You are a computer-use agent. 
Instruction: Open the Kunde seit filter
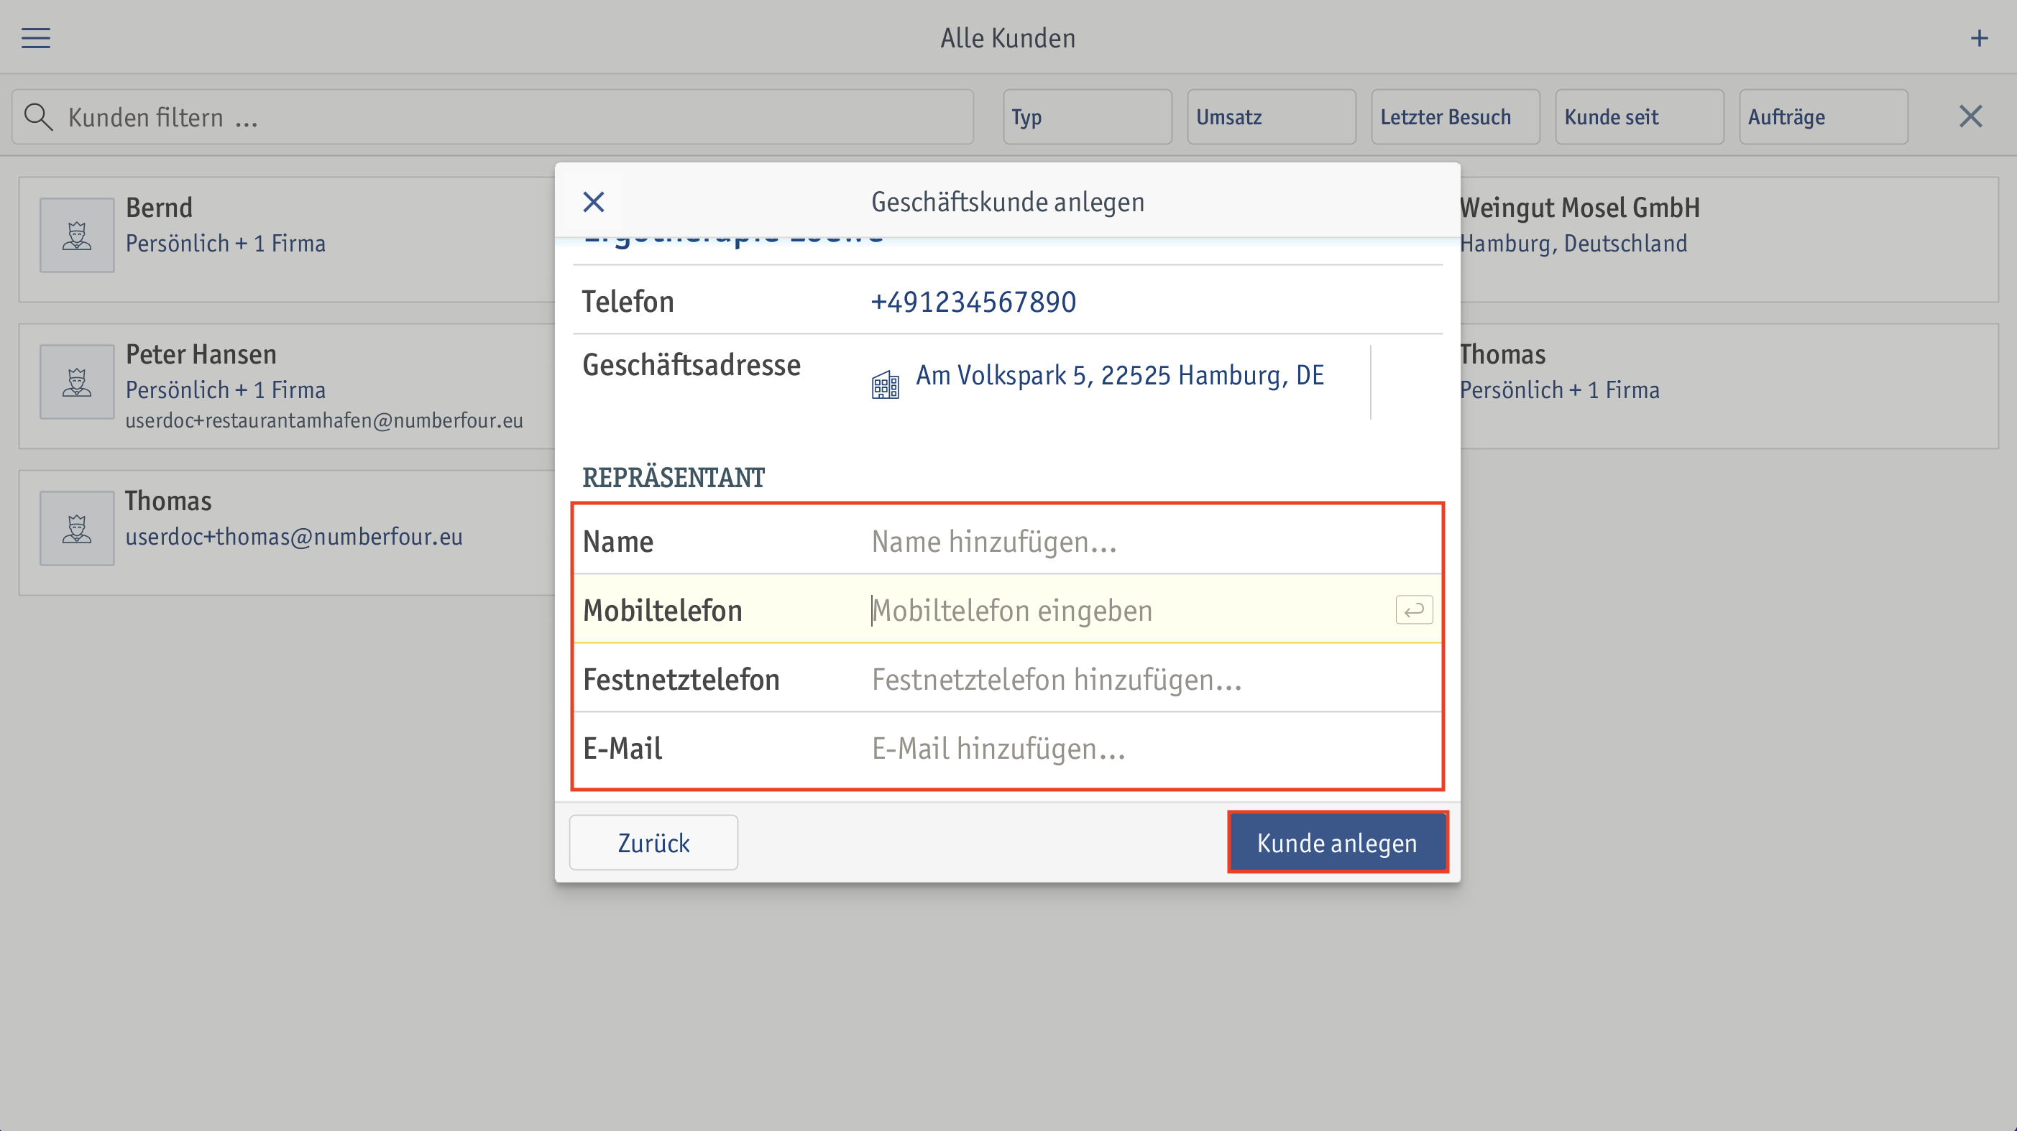coord(1639,116)
